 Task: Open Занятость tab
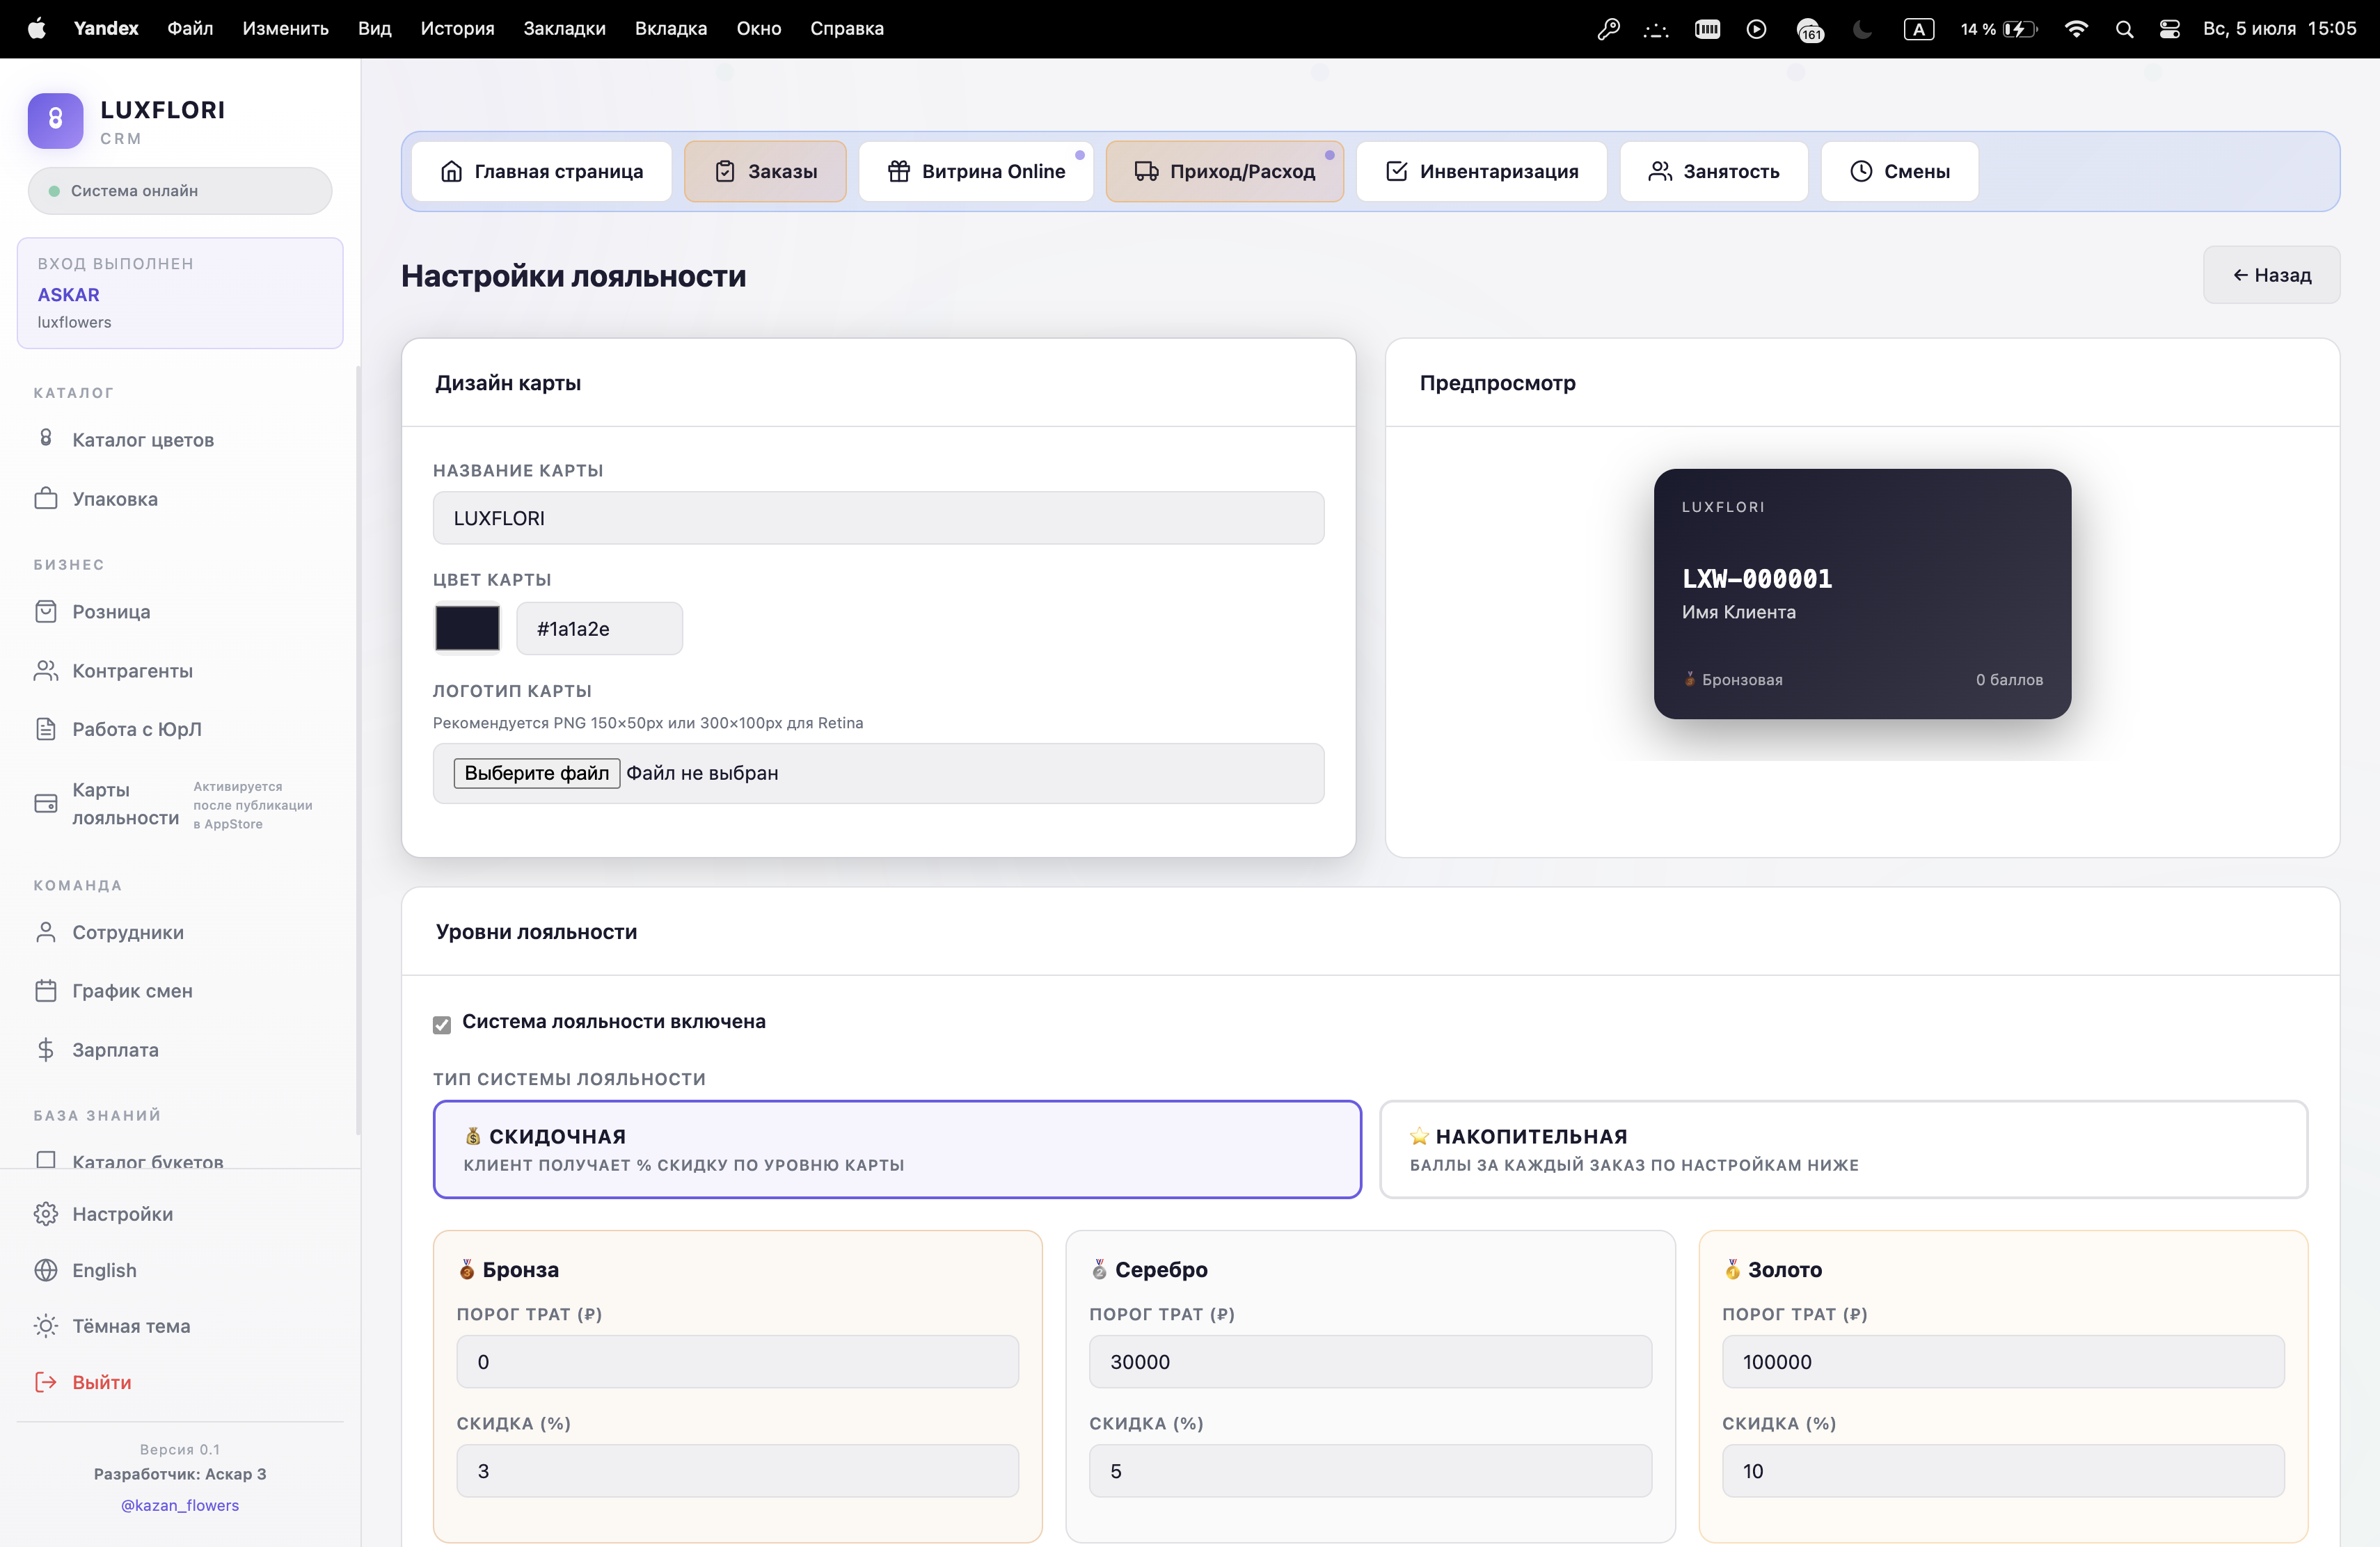point(1714,171)
